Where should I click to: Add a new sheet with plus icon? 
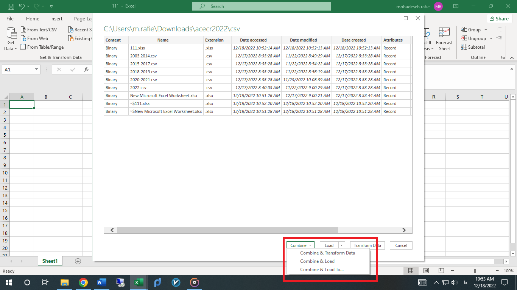(x=78, y=261)
